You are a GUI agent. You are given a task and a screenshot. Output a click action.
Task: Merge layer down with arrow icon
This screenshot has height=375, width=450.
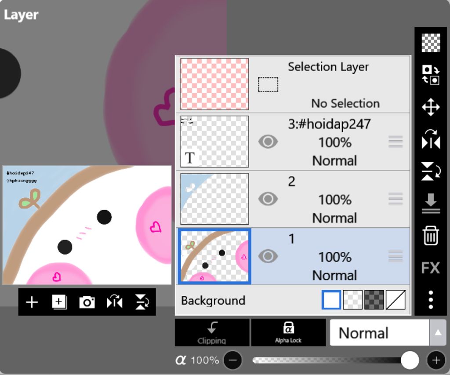click(431, 203)
